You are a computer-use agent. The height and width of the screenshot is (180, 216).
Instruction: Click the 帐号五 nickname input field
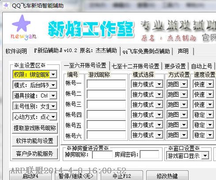point(106,125)
